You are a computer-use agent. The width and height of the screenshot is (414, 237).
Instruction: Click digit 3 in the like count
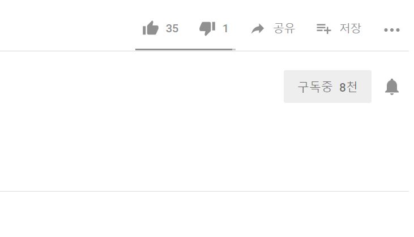point(169,28)
